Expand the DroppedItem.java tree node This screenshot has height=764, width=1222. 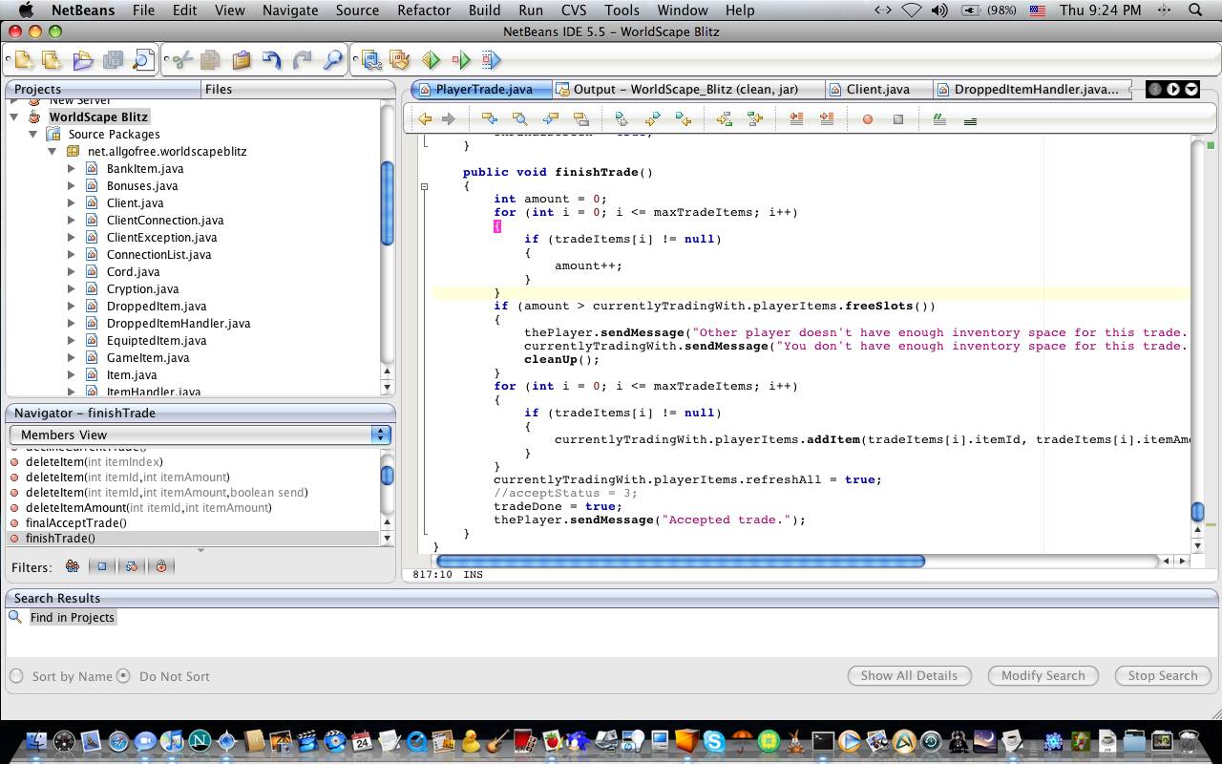(72, 306)
